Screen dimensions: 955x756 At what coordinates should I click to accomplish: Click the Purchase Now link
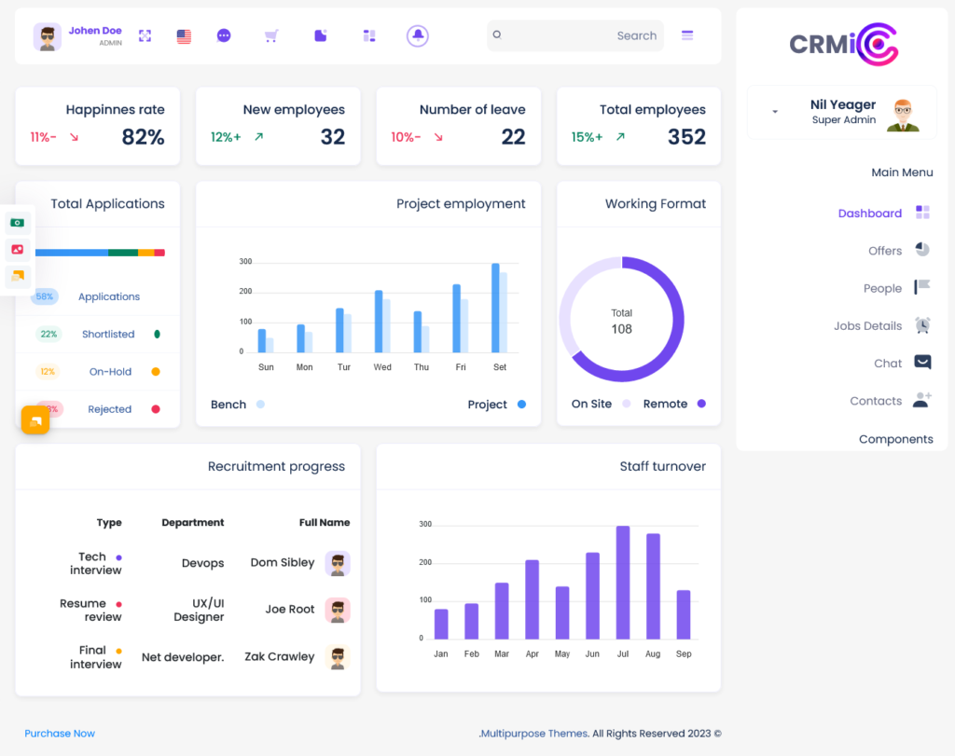click(60, 734)
